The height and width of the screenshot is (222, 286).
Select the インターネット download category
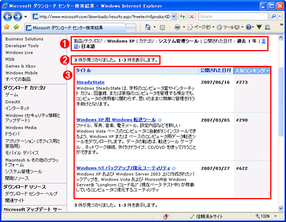tap(18, 108)
